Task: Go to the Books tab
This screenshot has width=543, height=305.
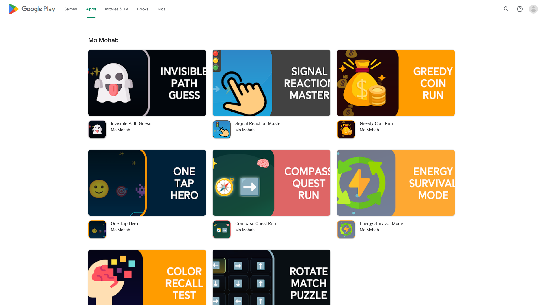Action: 143,9
